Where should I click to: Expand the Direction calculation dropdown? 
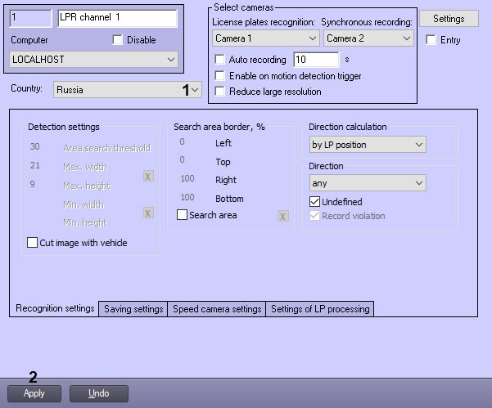click(368, 145)
